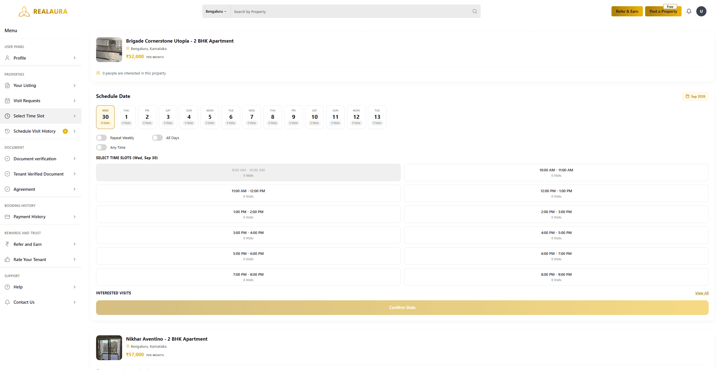Click the Realaura logo
The width and height of the screenshot is (720, 370).
[x=43, y=11]
